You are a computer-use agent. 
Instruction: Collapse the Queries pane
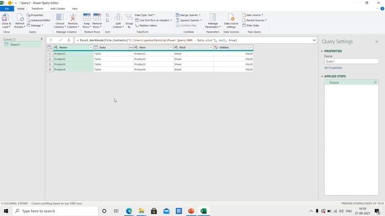coord(42,39)
